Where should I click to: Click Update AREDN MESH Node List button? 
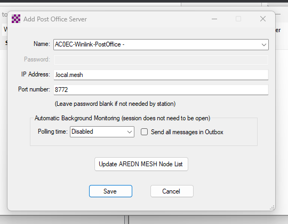141,164
